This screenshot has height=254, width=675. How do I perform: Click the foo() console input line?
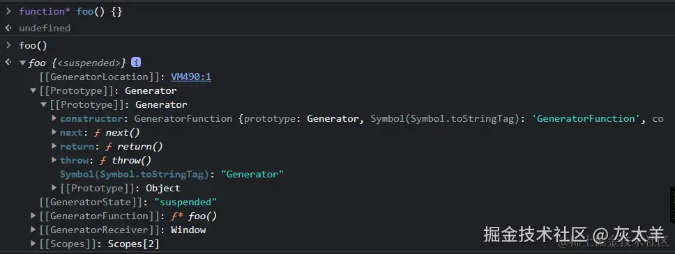(33, 45)
